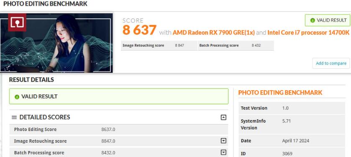Click the Add to compare button
Screen dimensions: 351x157
331,63
